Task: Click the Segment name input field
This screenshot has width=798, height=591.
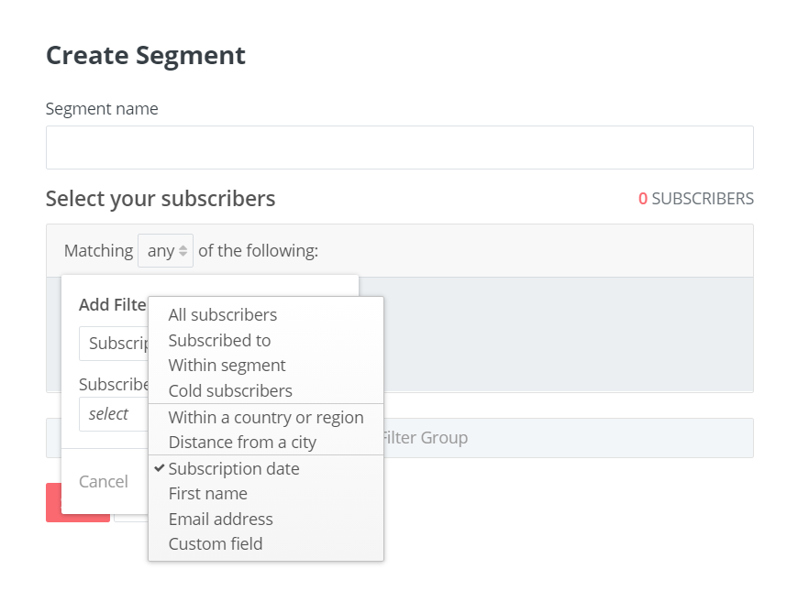Action: tap(399, 148)
